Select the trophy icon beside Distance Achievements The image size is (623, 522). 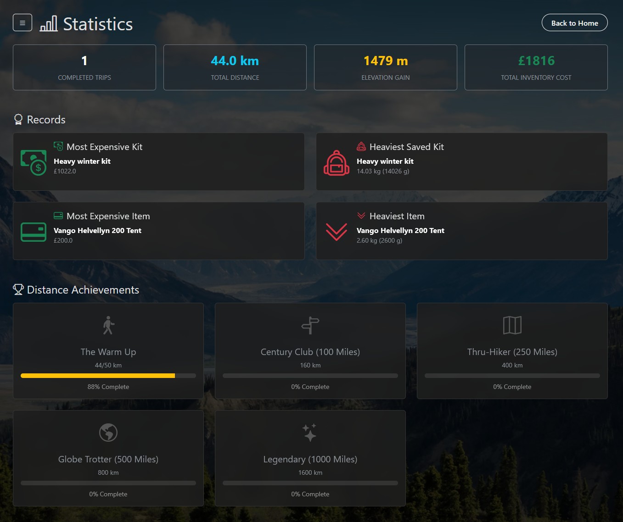(18, 289)
